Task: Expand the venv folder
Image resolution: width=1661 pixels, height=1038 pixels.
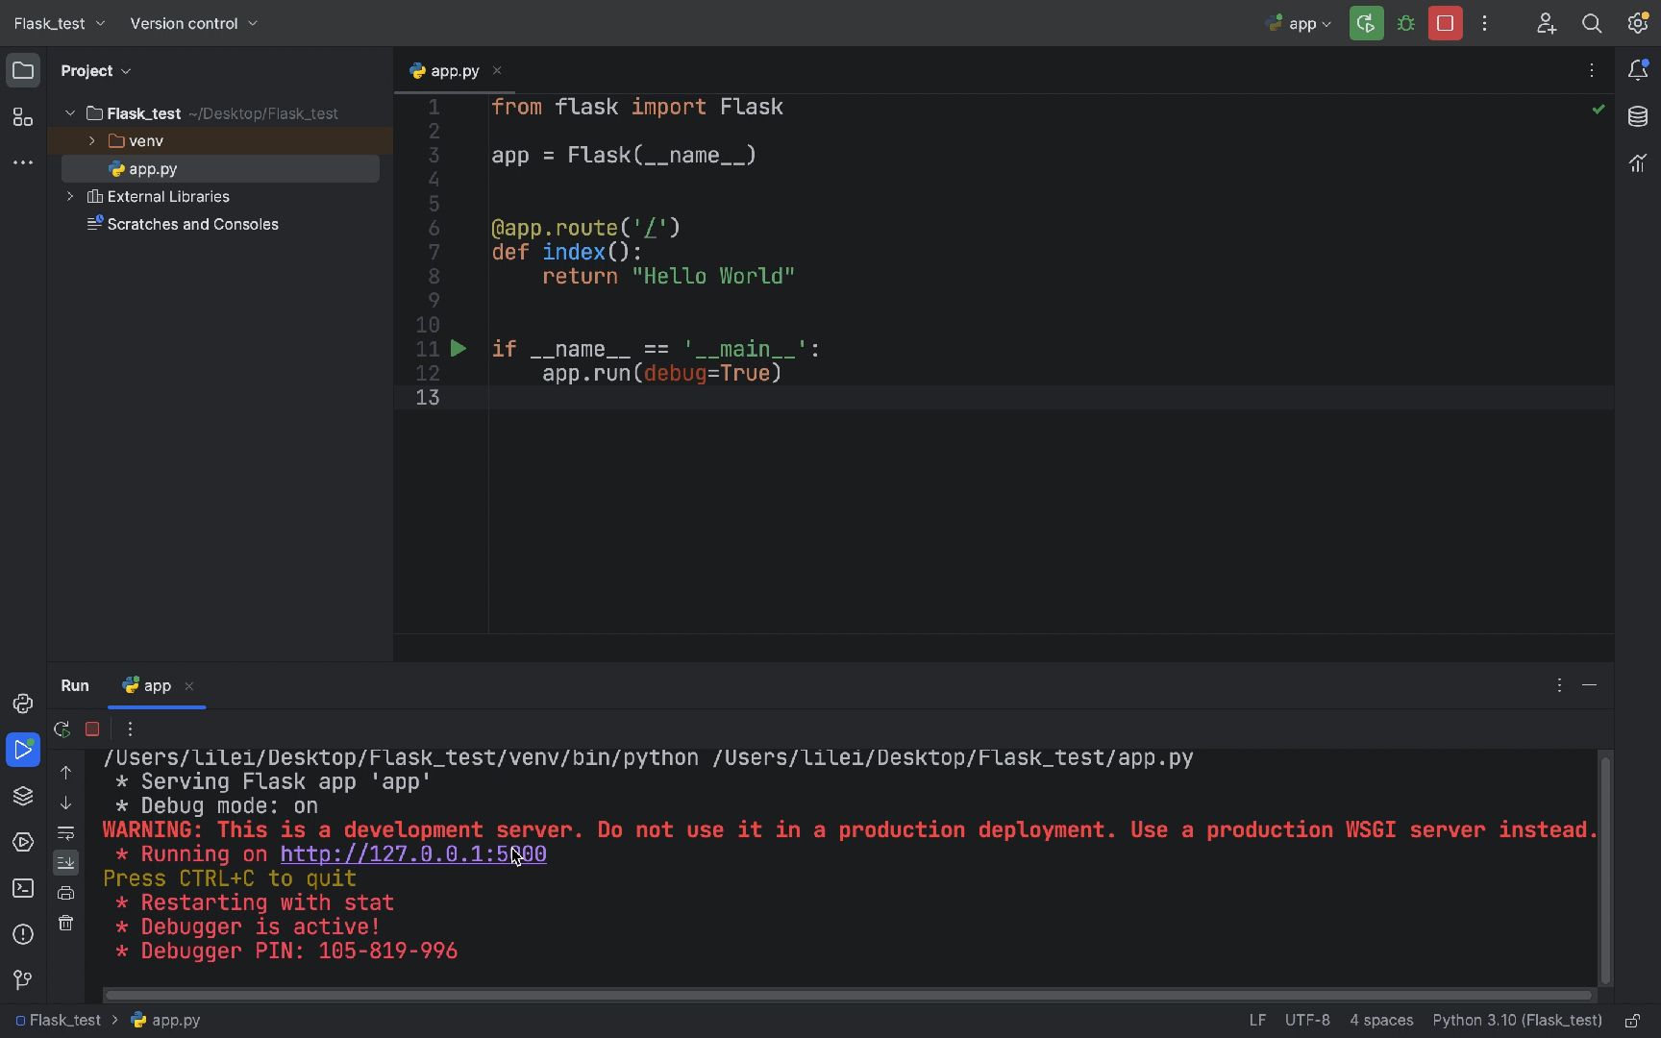Action: tap(92, 141)
